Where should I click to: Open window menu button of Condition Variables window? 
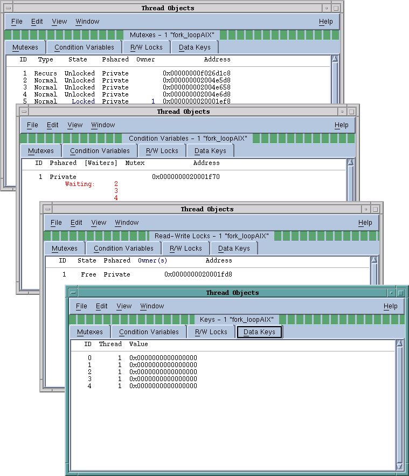pos(24,112)
